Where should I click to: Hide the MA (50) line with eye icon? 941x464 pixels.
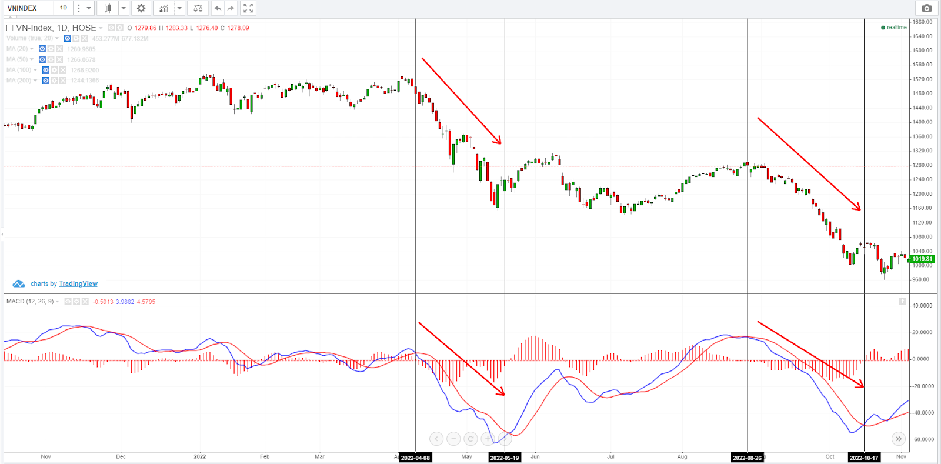(x=42, y=59)
